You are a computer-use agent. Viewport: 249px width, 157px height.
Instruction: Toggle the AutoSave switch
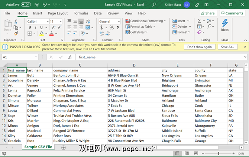click(x=26, y=4)
